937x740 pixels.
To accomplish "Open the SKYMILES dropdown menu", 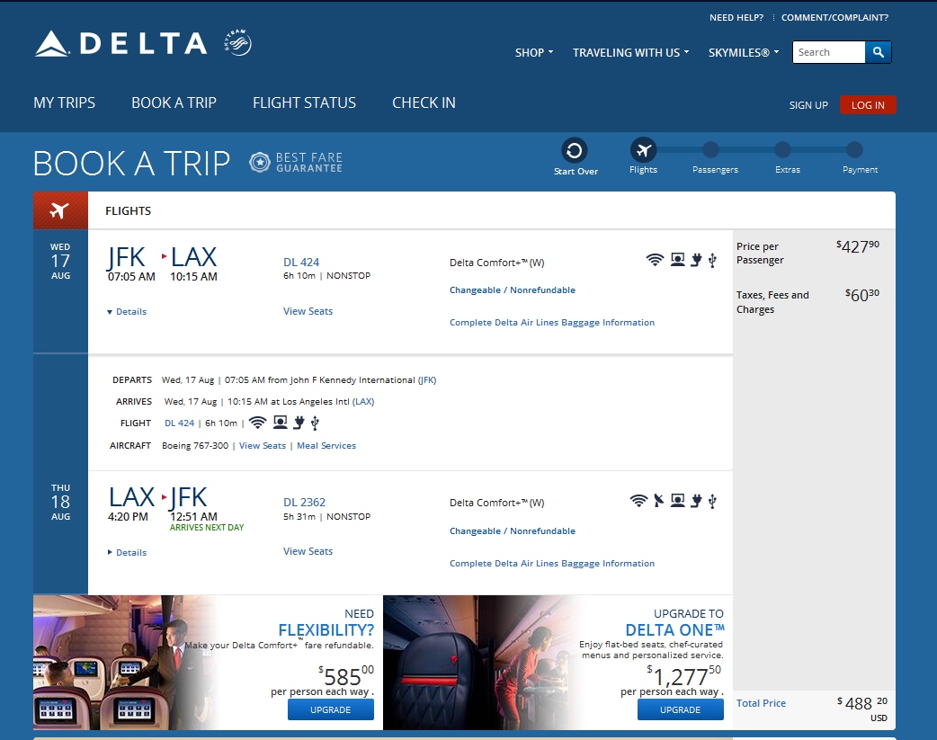I will coord(744,53).
